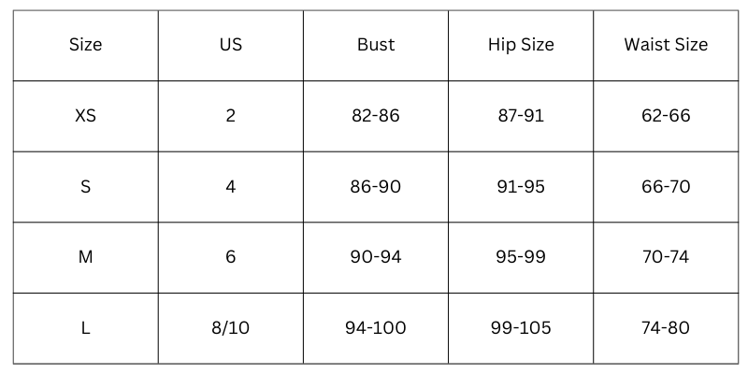Select the XS size cell
This screenshot has height=374, width=748.
click(x=85, y=116)
